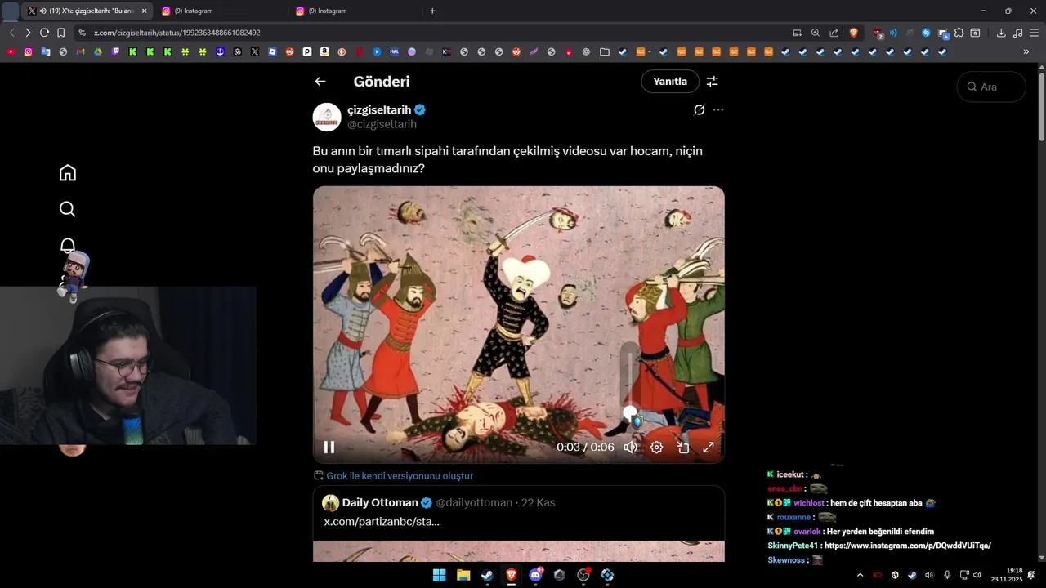
Task: Open çizgiseltarih profile avatar
Action: point(327,117)
